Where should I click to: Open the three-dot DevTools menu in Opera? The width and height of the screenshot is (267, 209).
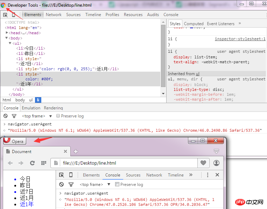point(208,175)
